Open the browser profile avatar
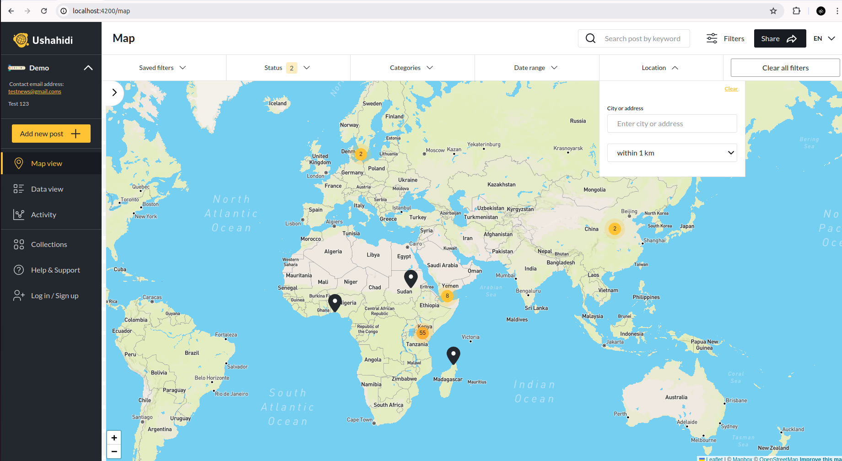Viewport: 842px width, 461px height. 821,11
